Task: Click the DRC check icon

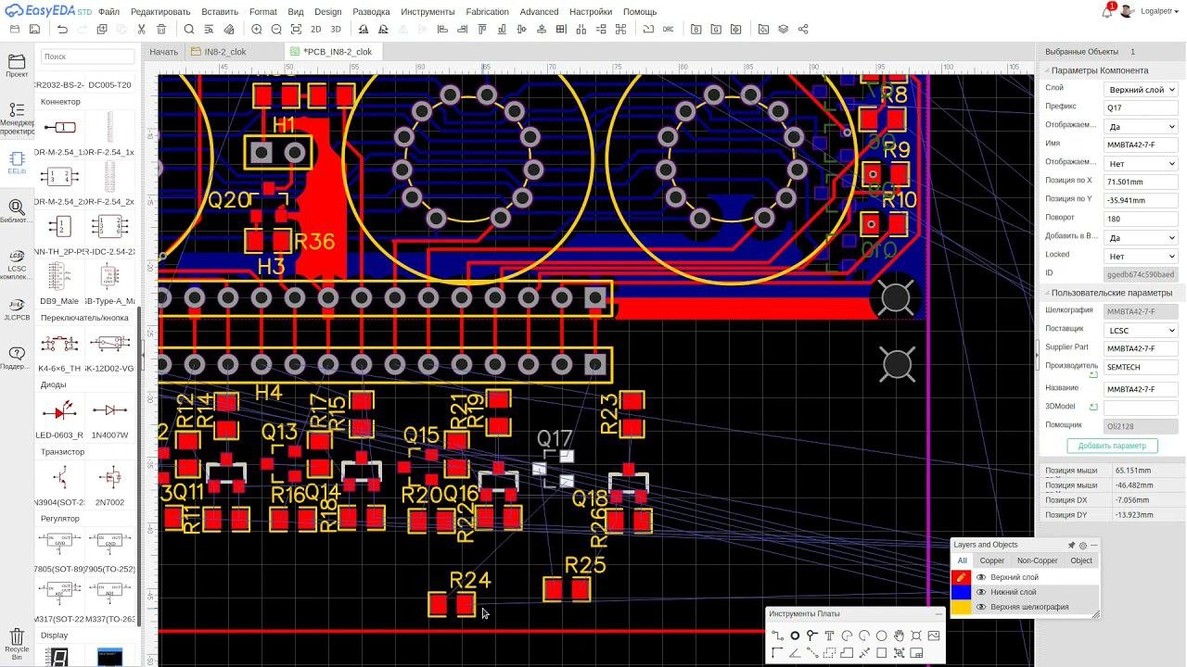Action: pyautogui.click(x=668, y=30)
